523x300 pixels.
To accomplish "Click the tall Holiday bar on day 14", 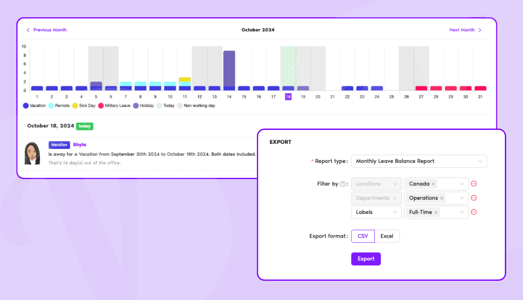I will pyautogui.click(x=229, y=68).
